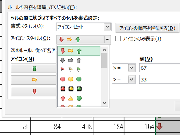The image size is (180, 135).
Task: Open the green up arrow icon button
Action: [x=33, y=68]
